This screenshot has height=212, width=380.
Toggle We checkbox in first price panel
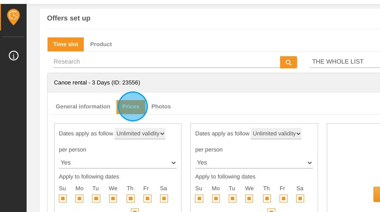click(x=113, y=199)
